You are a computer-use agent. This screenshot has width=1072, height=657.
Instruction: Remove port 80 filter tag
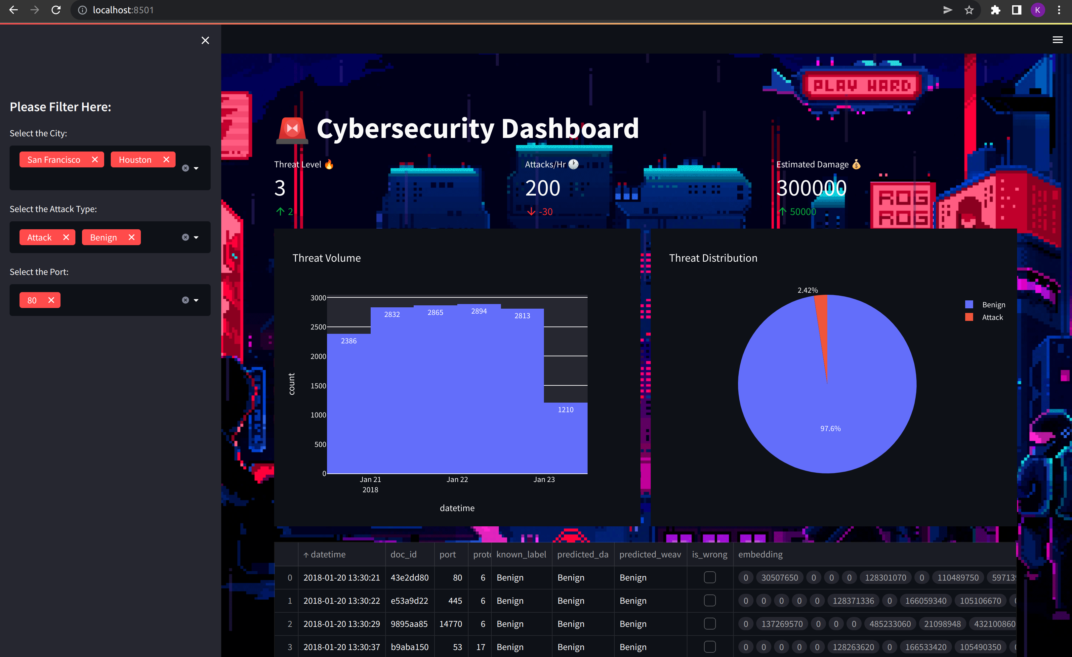pos(51,300)
